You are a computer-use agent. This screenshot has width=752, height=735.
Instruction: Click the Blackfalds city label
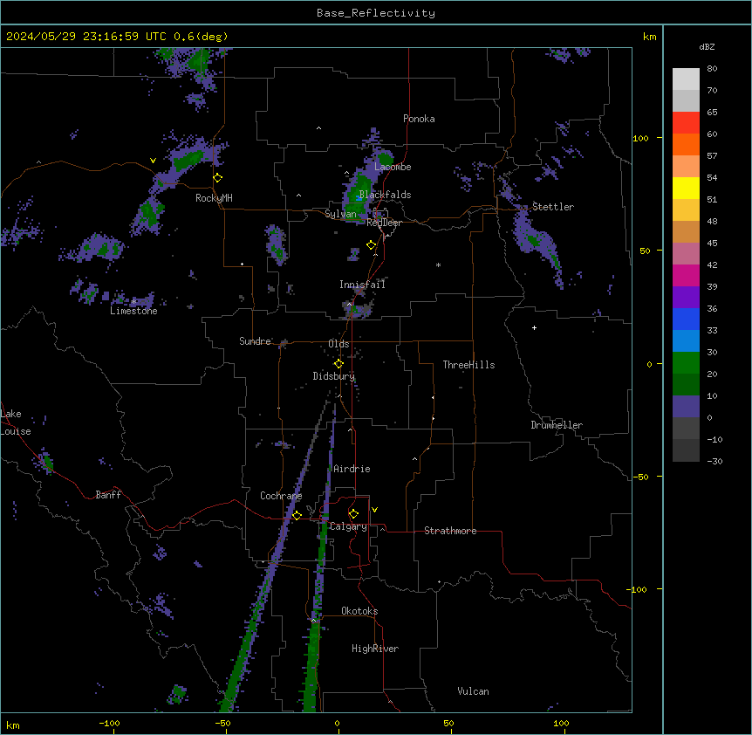click(385, 195)
